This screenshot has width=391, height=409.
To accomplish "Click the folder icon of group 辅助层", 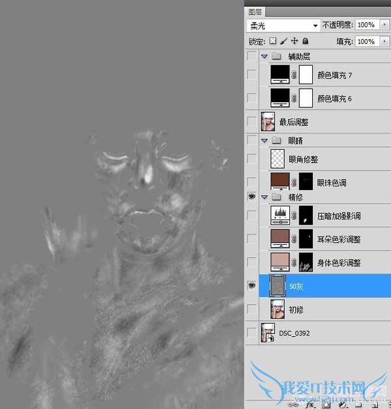I will pos(276,56).
